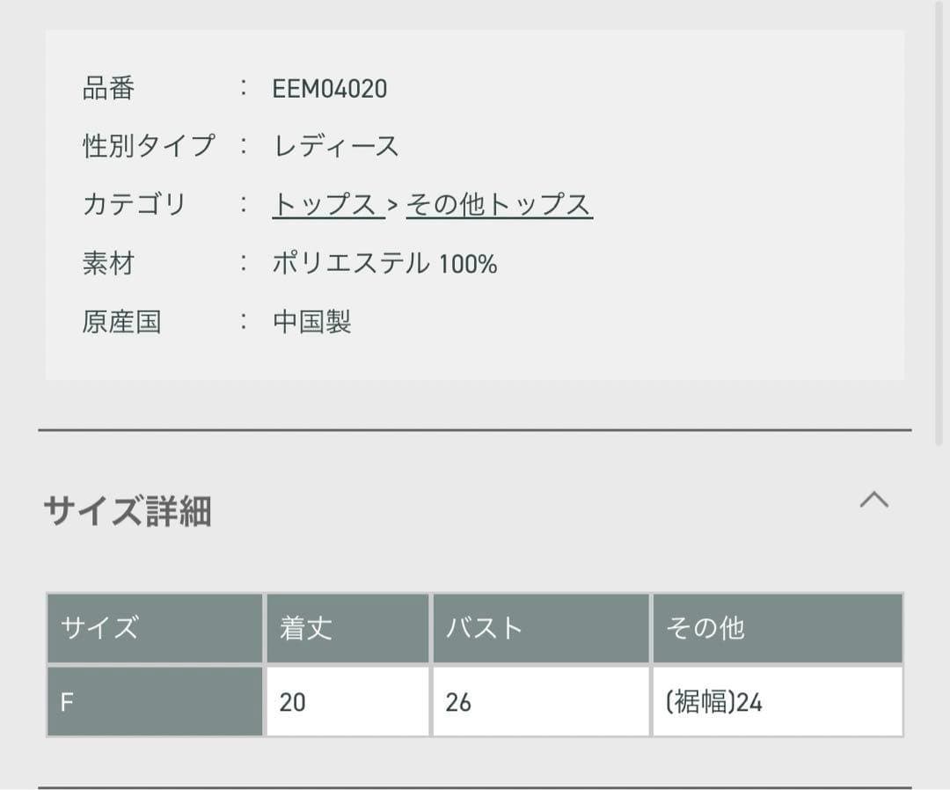Click the 品番 label
Viewport: 950px width, 790px height.
[x=108, y=89]
